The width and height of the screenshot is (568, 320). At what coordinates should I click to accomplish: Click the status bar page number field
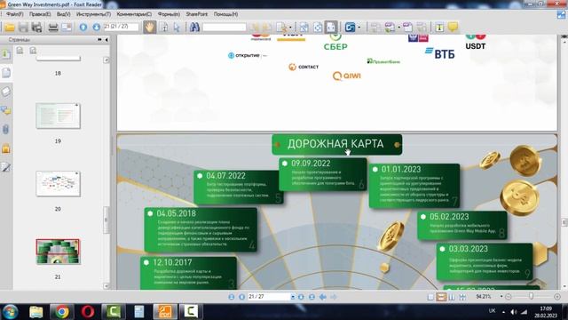(269, 297)
